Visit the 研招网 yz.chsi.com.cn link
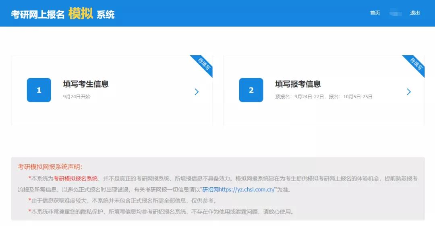Image resolution: width=435 pixels, height=226 pixels. pos(238,189)
